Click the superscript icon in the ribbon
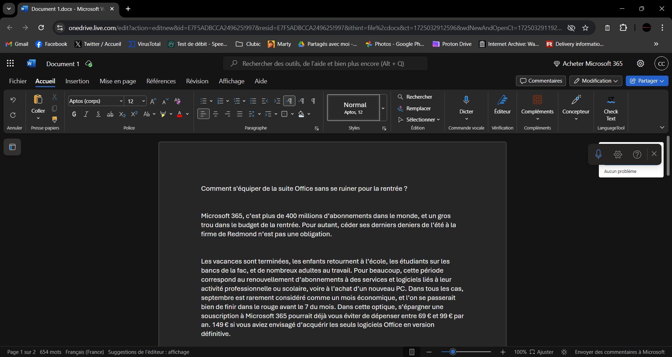Viewport: 672px width, 357px height. coord(134,114)
